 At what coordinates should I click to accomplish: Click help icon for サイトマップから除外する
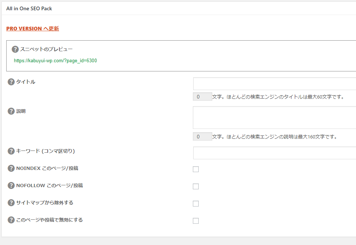coord(11,203)
